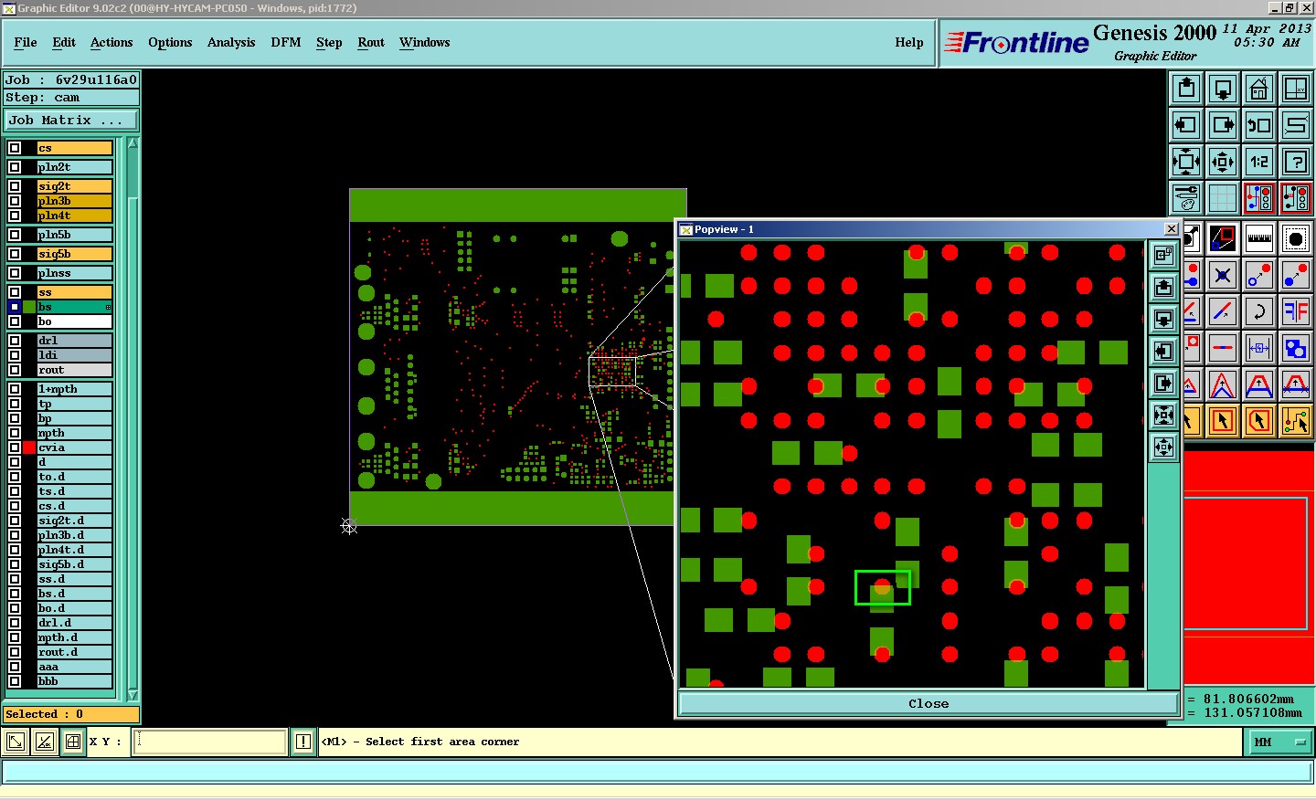Select the ldi layer name
The height and width of the screenshot is (800, 1316).
pos(75,355)
